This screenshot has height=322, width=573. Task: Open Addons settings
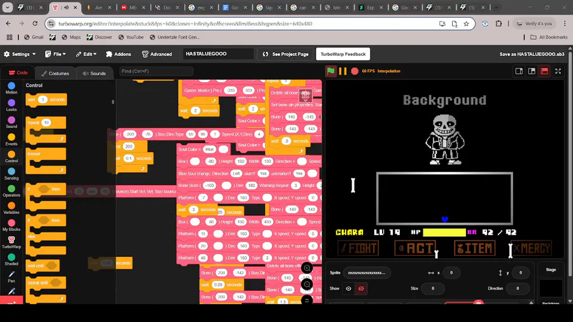click(x=118, y=54)
